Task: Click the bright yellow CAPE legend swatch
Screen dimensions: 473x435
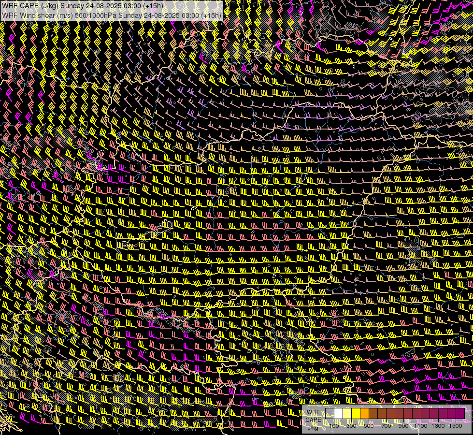Action: 356,414
